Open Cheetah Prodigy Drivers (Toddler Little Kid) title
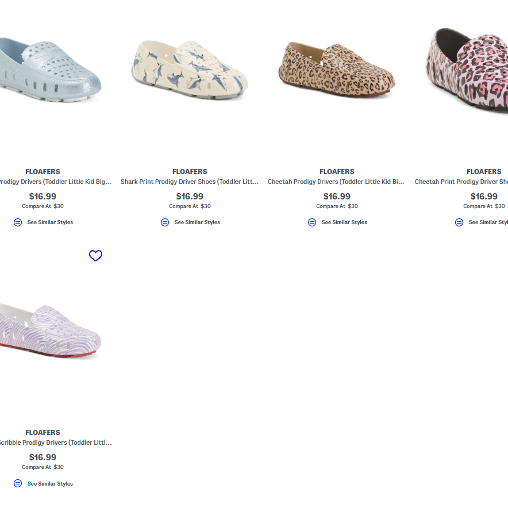The height and width of the screenshot is (508, 508). coord(336,182)
